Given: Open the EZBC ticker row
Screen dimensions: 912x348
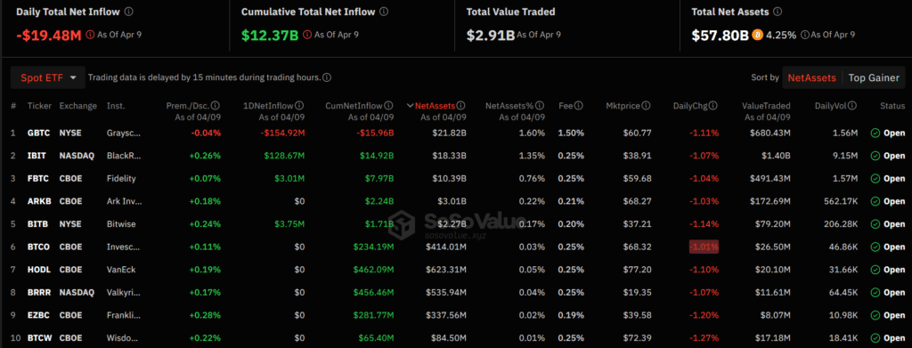Looking at the screenshot, I should click(x=456, y=315).
